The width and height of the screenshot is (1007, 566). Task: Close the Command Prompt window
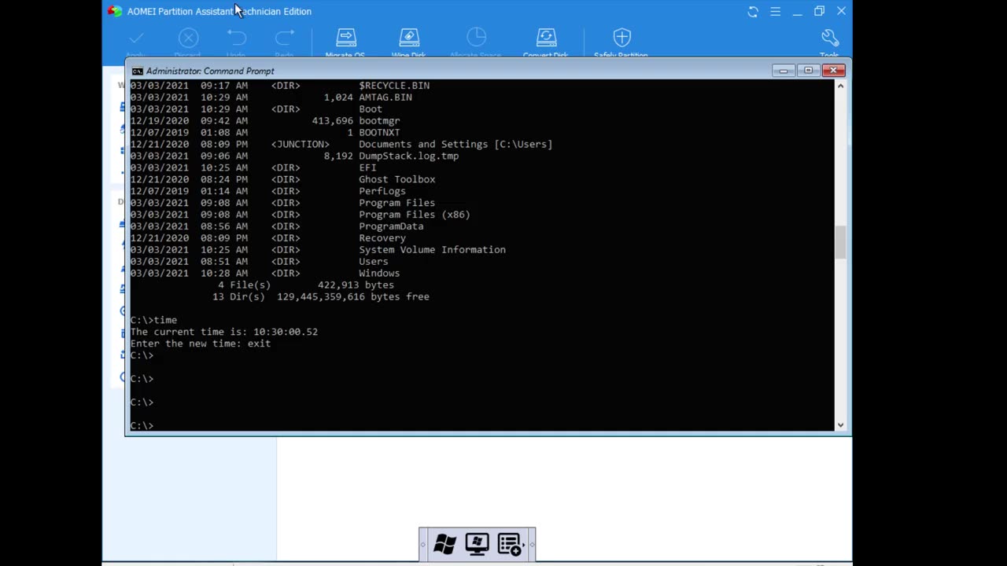point(833,71)
